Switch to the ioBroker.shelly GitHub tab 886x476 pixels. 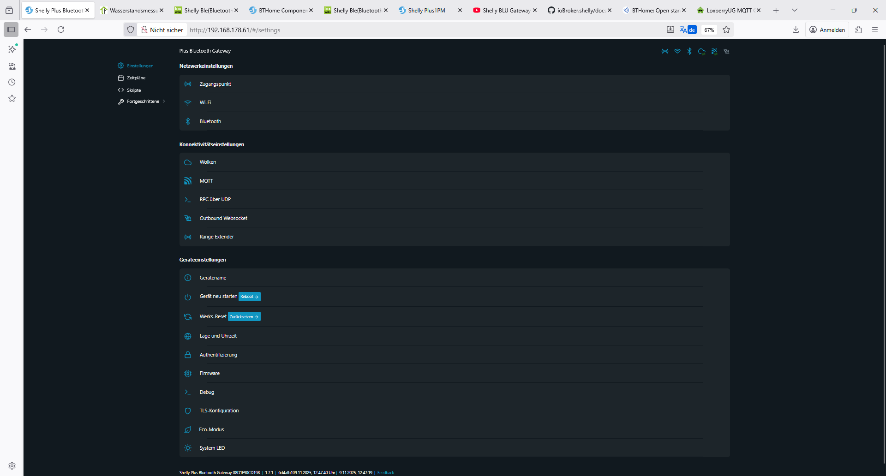tap(580, 10)
